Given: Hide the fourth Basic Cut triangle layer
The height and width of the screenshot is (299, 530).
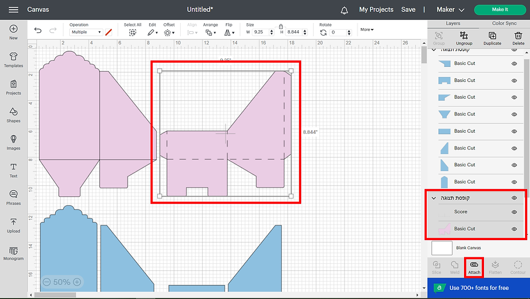Looking at the screenshot, I should pos(514,114).
